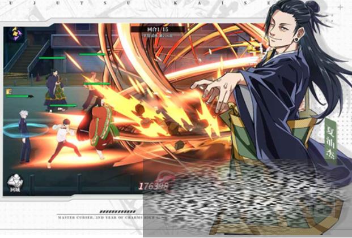Screen dimensions: 352x238
Task: Click the small yellow flag icon above the health bar
Action: point(9,92)
